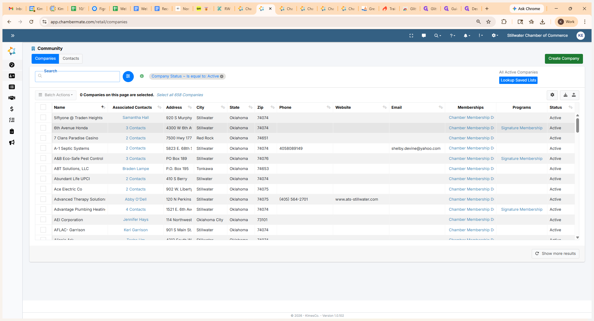Viewport: 594px width, 321px height.
Task: Click the table's vertical scrollbar thumb
Action: tap(577, 125)
